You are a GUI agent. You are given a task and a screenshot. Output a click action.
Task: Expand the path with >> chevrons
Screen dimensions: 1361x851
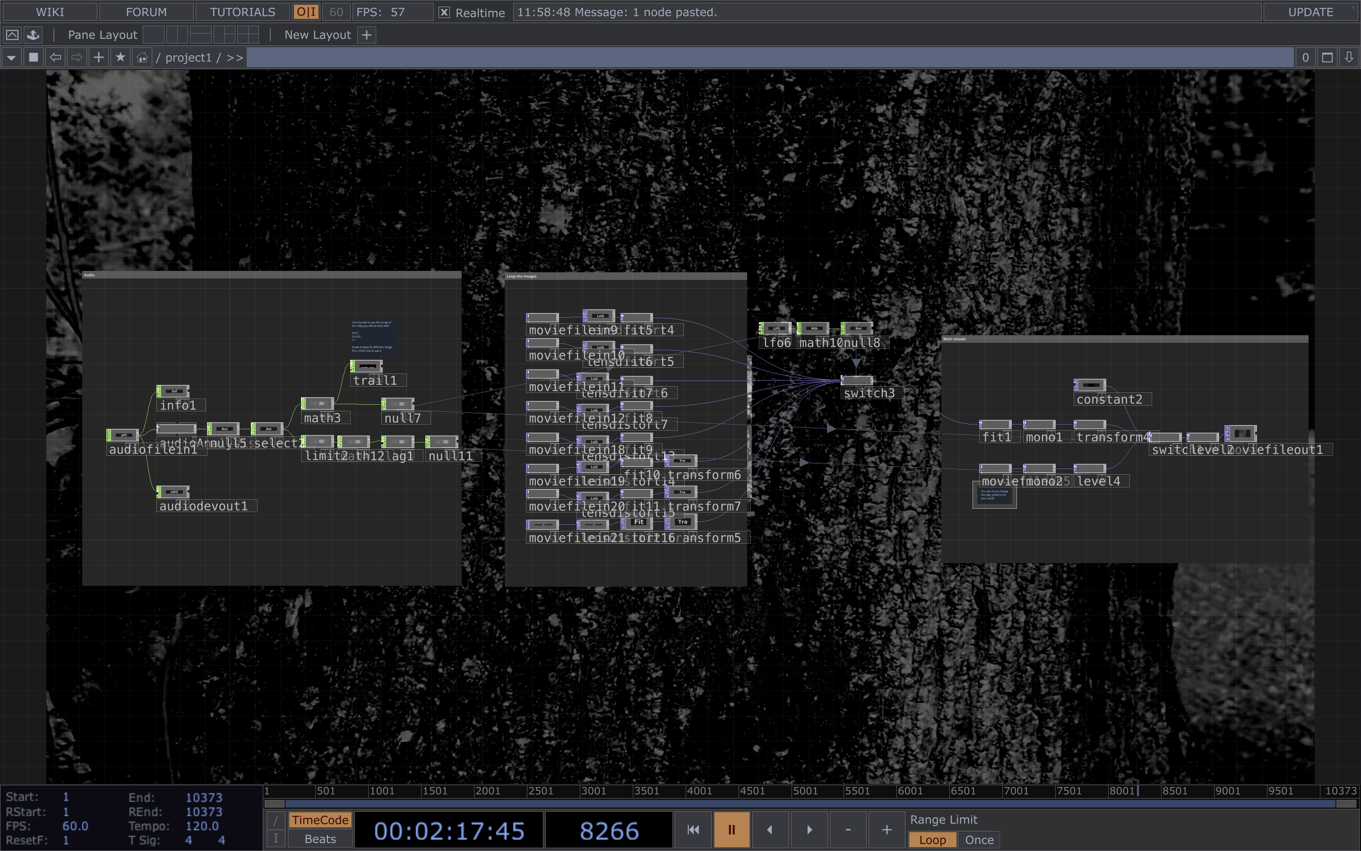click(235, 57)
